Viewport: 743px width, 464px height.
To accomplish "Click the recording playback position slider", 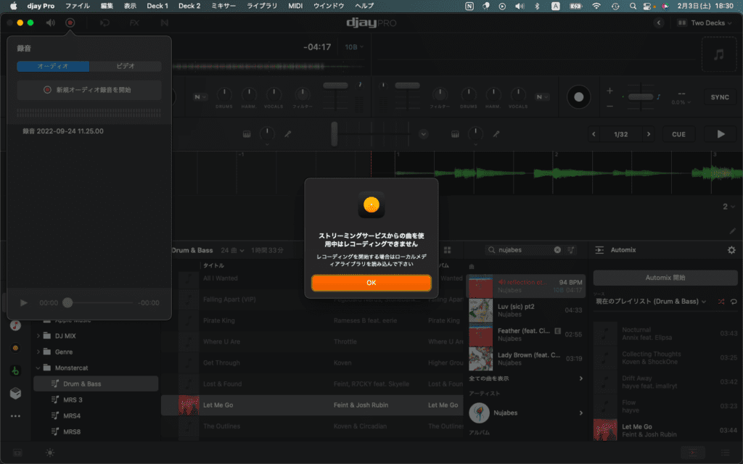I will (67, 302).
